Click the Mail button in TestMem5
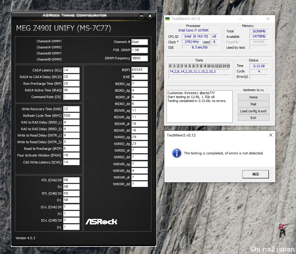The image size is (296, 254). [253, 104]
